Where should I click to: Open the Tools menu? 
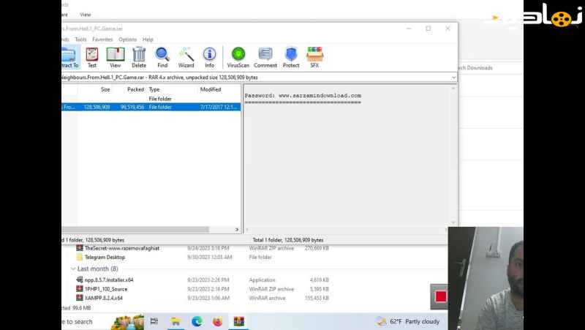tap(80, 40)
